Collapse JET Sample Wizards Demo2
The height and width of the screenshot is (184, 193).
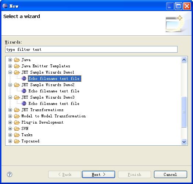(10, 85)
